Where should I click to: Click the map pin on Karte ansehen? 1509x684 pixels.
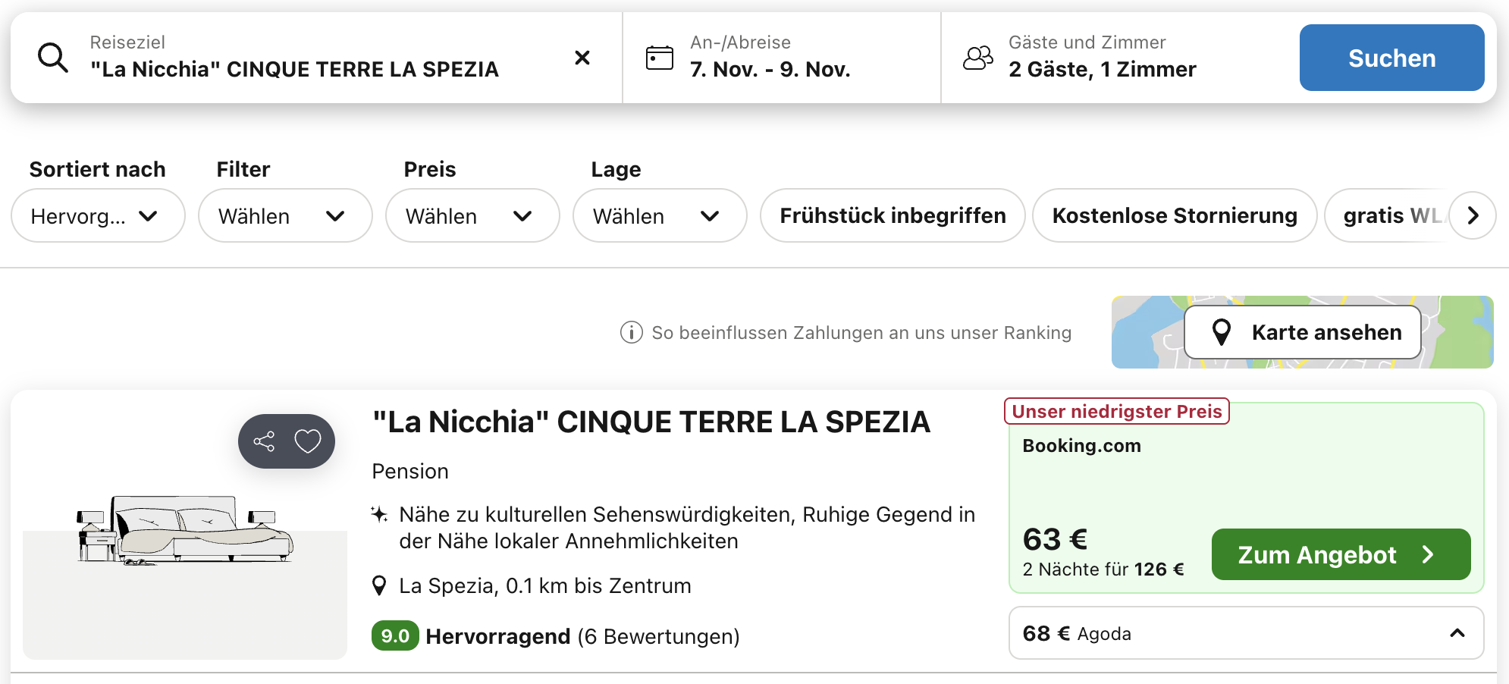(1222, 332)
